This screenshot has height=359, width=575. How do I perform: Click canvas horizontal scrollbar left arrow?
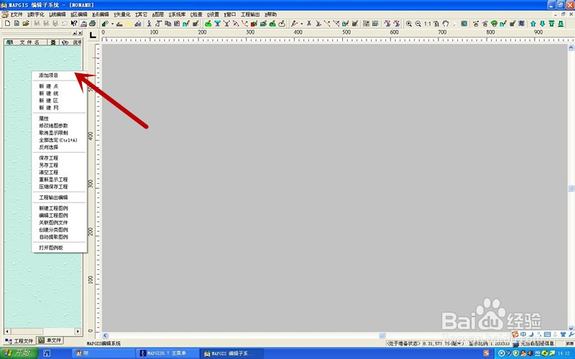coord(105,335)
